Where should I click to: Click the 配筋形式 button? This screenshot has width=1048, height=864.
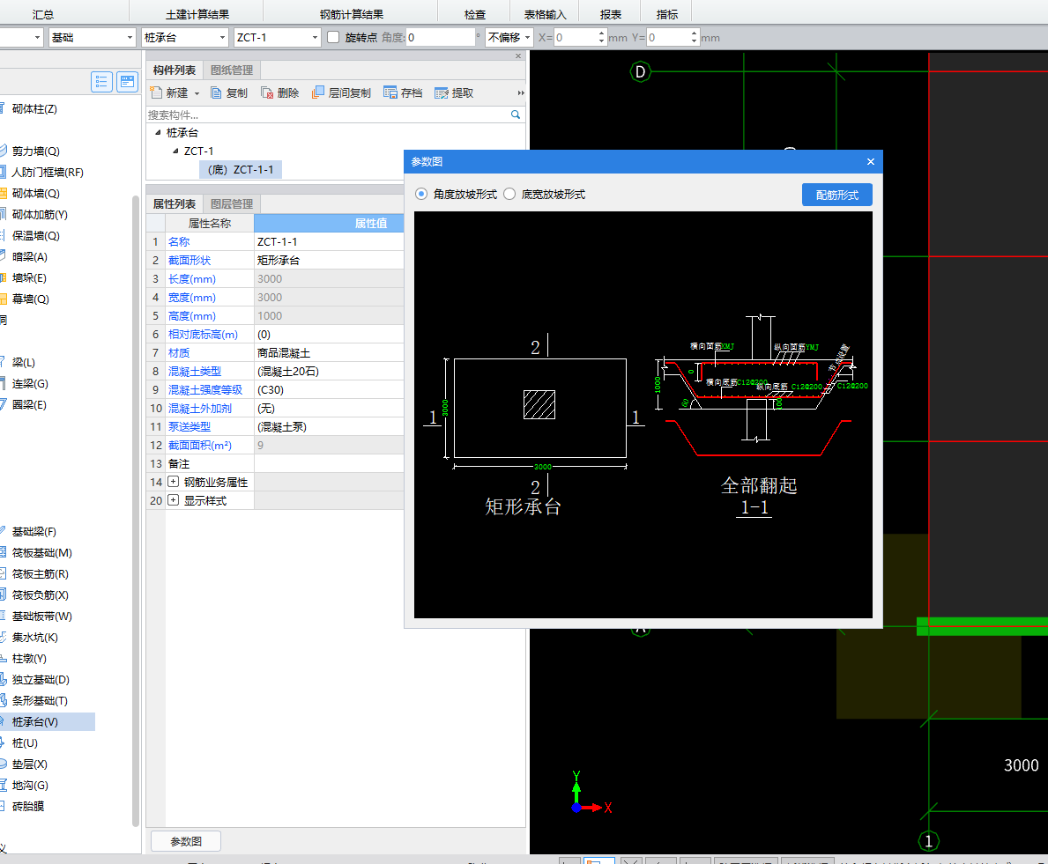tap(836, 195)
